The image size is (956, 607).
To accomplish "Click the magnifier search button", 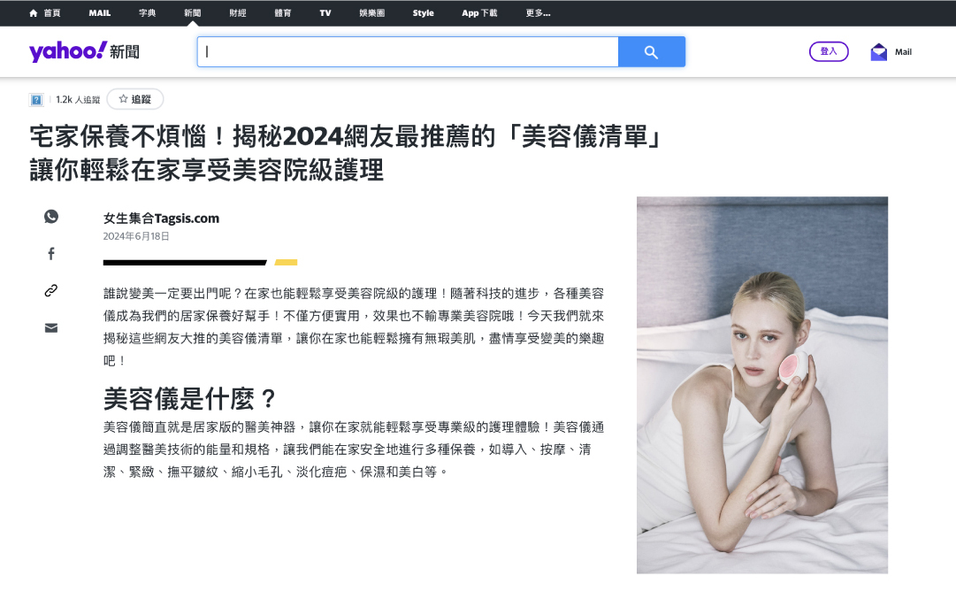I will click(651, 52).
